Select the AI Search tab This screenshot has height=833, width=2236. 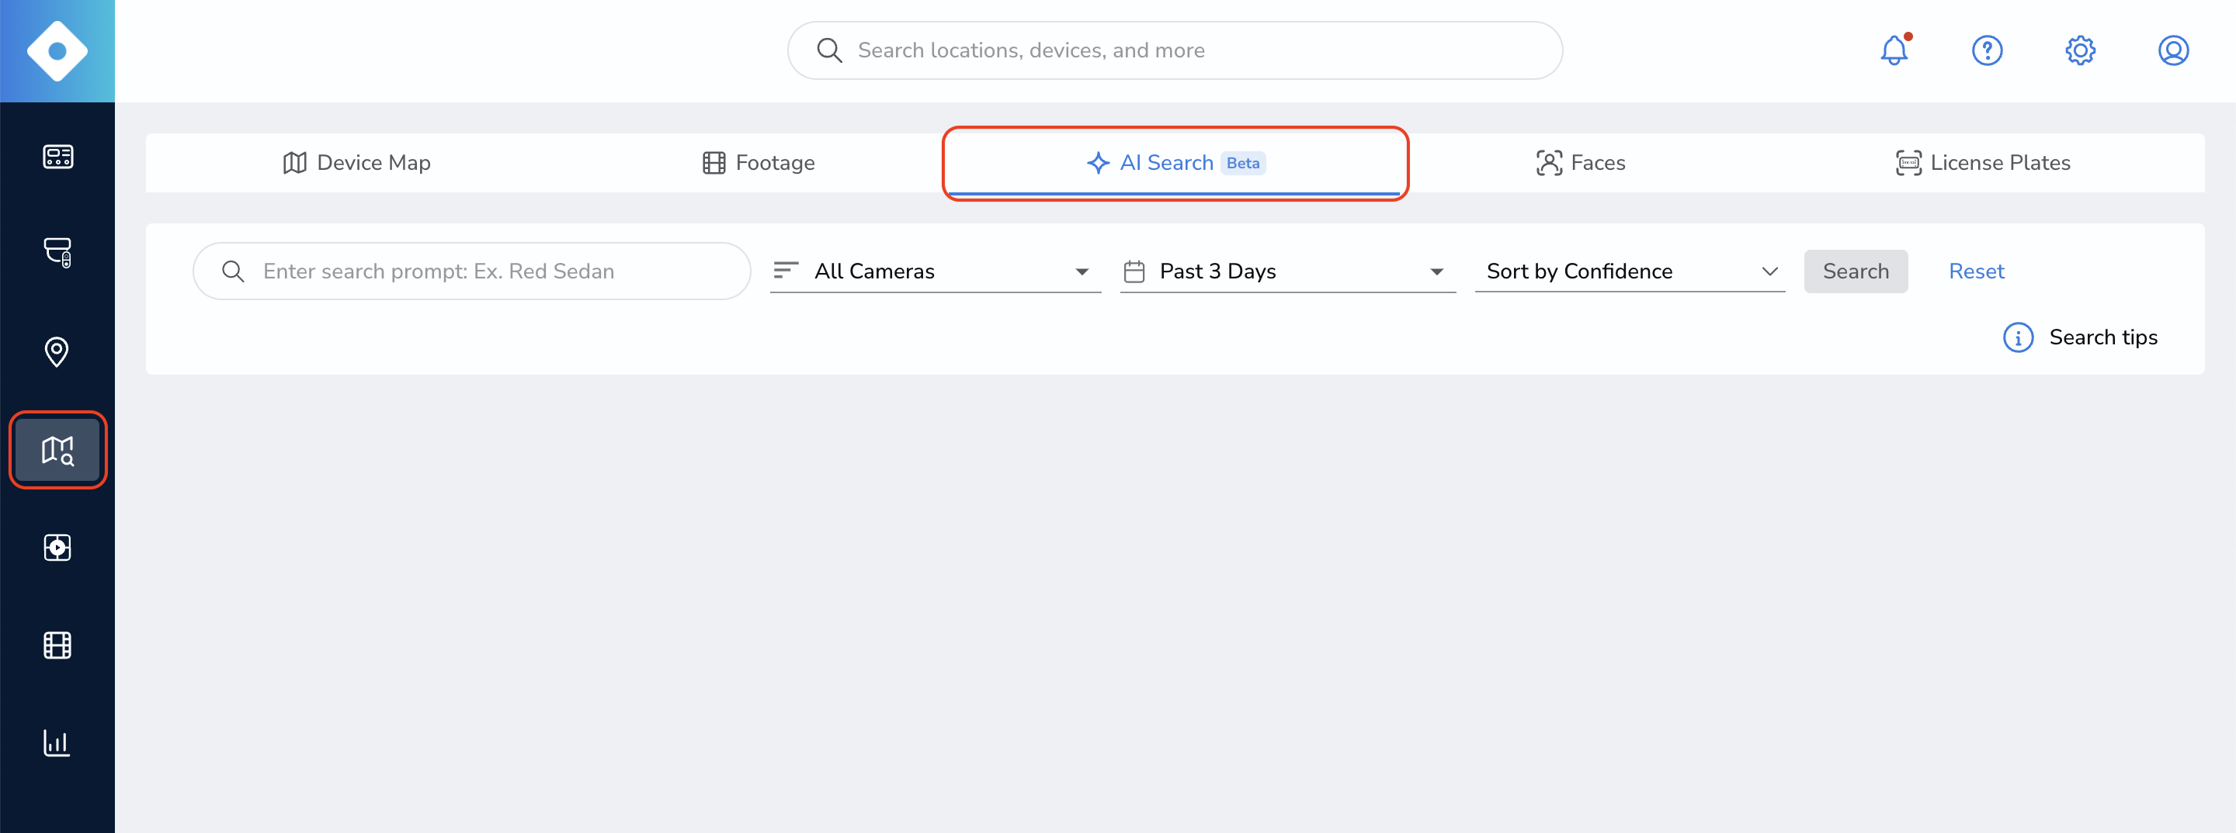click(1175, 163)
